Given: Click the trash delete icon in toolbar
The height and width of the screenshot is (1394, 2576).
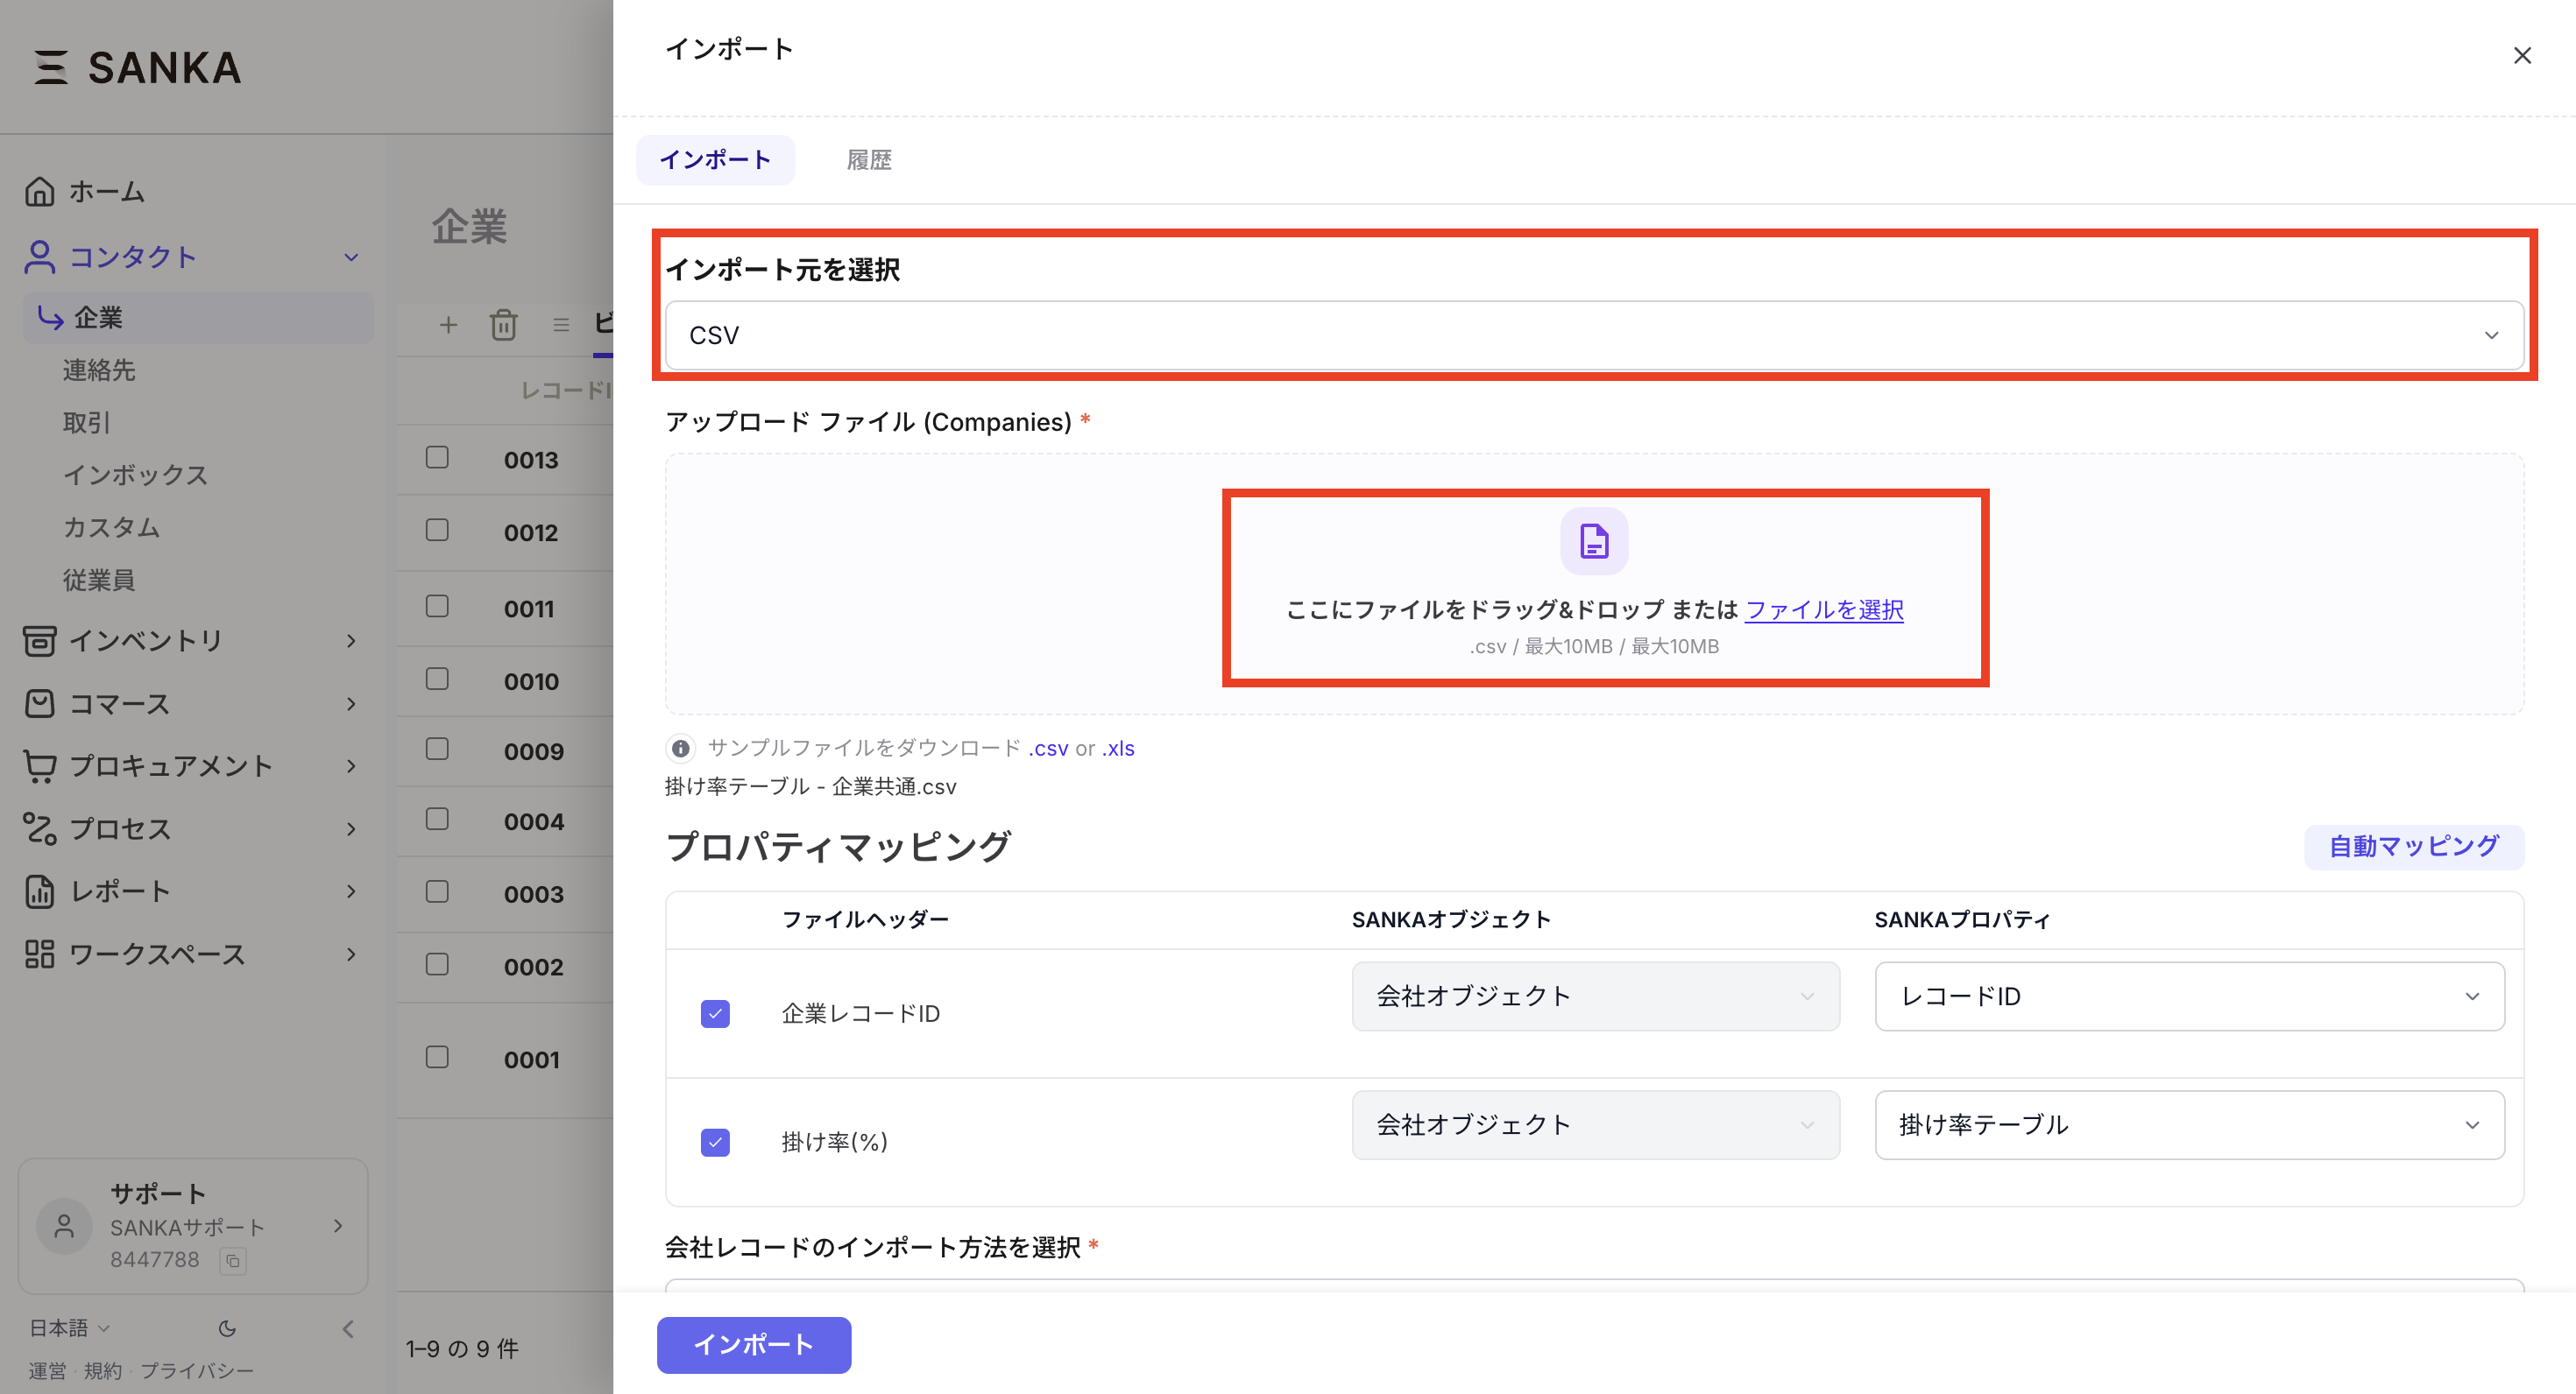Looking at the screenshot, I should [x=503, y=325].
